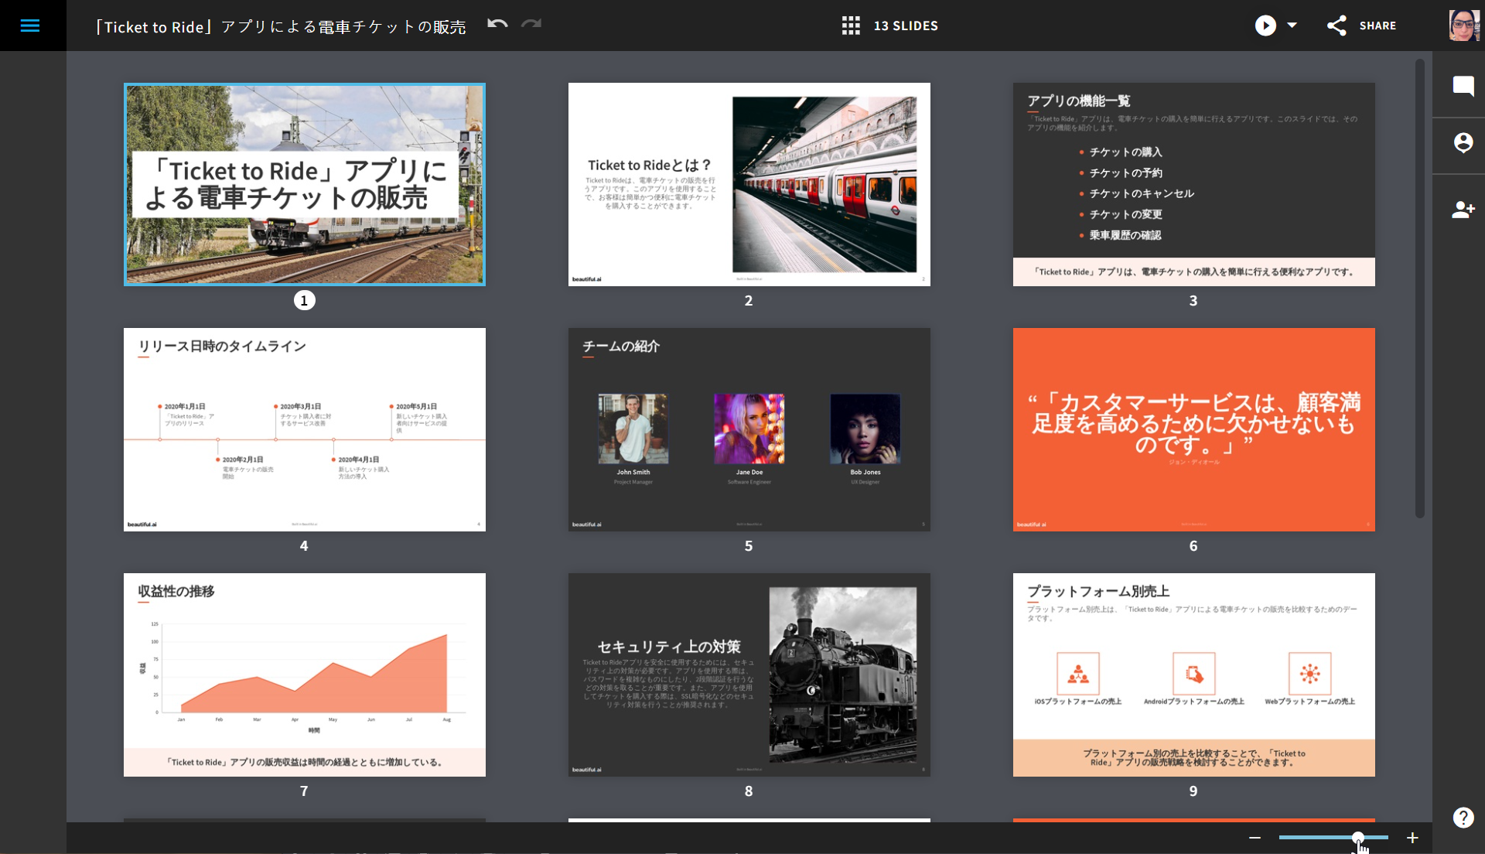Viewport: 1485px width, 854px height.
Task: Select slide 6 orange quote thumbnail
Action: [1194, 429]
